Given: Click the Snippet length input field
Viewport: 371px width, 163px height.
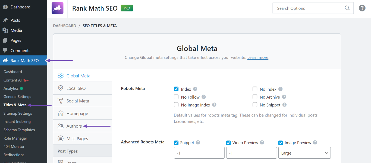Looking at the screenshot, I should [x=199, y=153].
